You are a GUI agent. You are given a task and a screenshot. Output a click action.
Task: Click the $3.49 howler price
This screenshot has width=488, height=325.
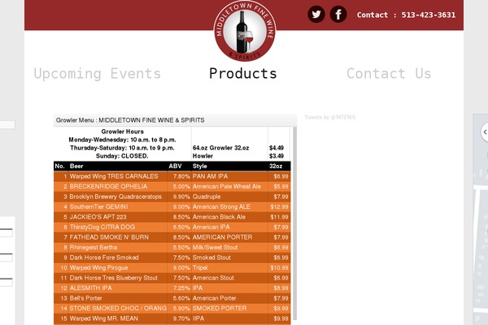tap(277, 156)
